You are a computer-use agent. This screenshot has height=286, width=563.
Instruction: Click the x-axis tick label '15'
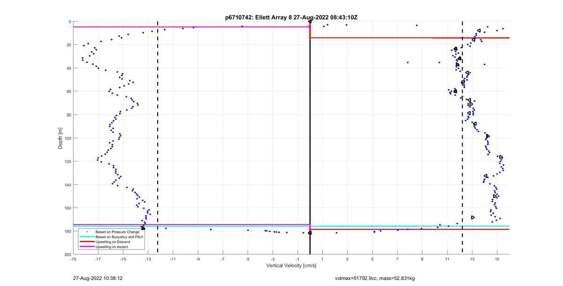tap(497, 259)
